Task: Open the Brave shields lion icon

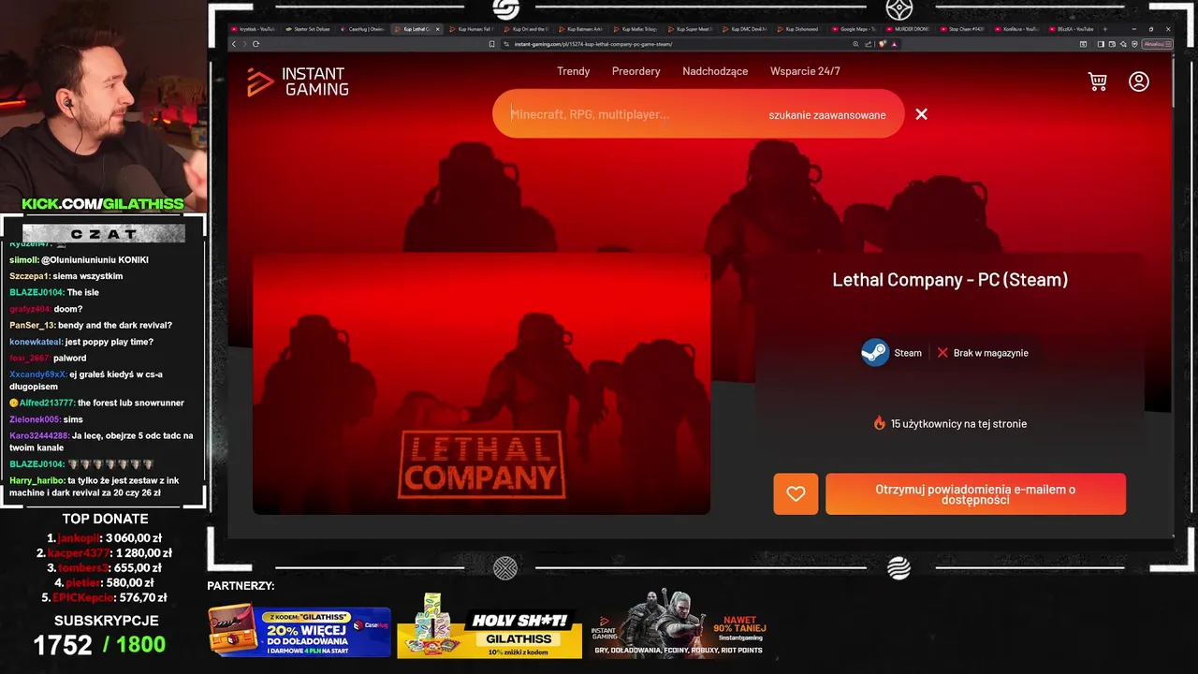Action: 883,44
